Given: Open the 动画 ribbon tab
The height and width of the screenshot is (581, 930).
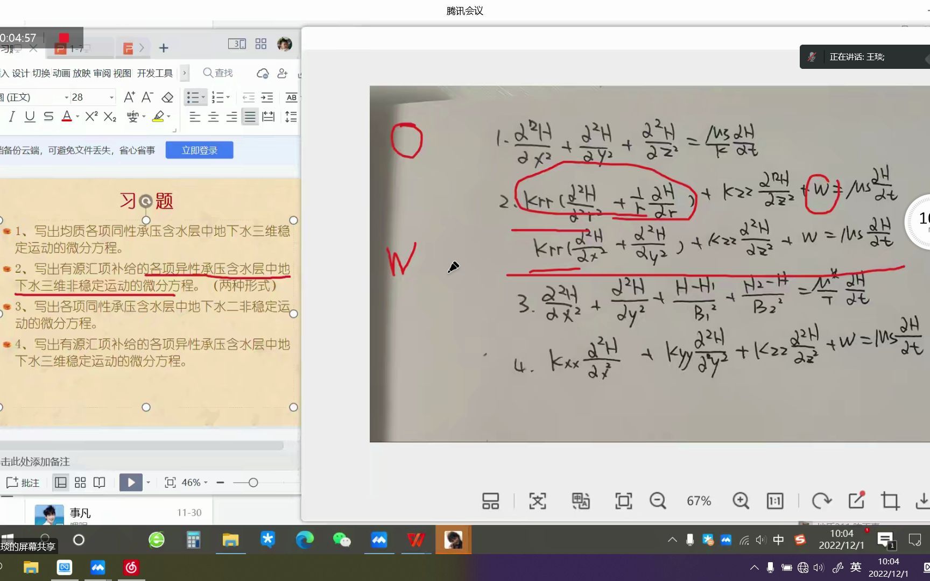Looking at the screenshot, I should point(61,73).
